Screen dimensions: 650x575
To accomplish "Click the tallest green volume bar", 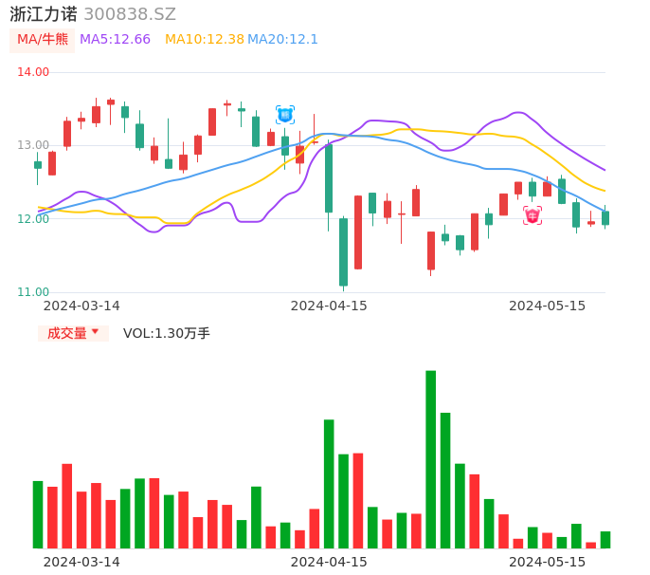I will pos(431,459).
